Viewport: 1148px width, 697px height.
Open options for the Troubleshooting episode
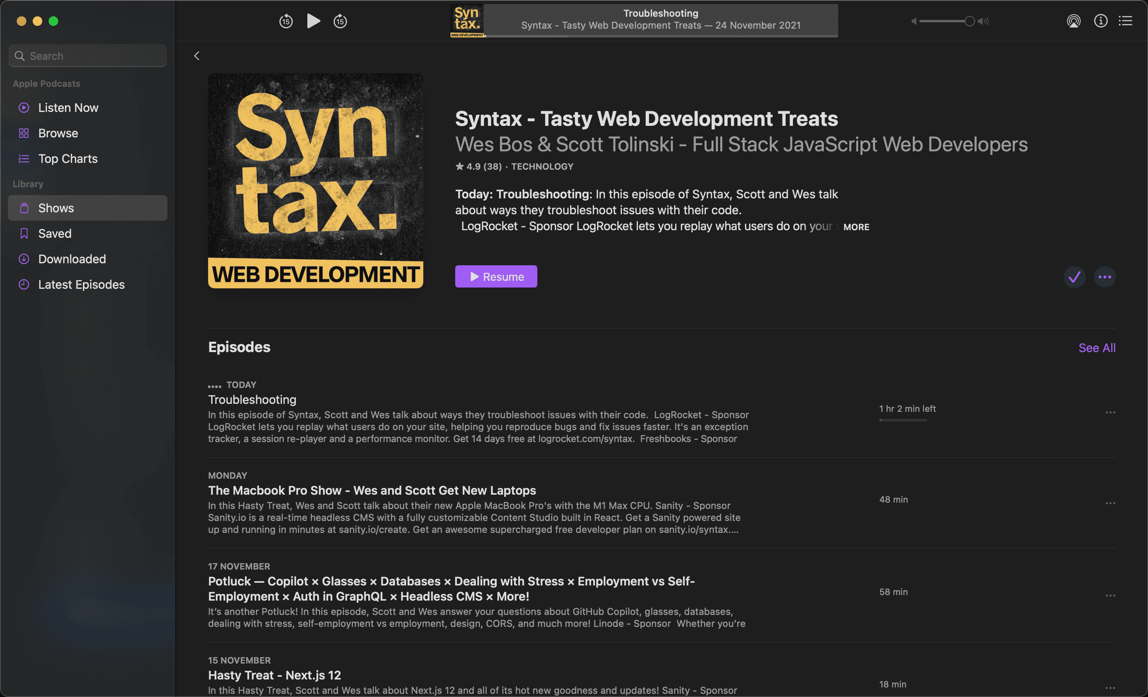point(1110,413)
